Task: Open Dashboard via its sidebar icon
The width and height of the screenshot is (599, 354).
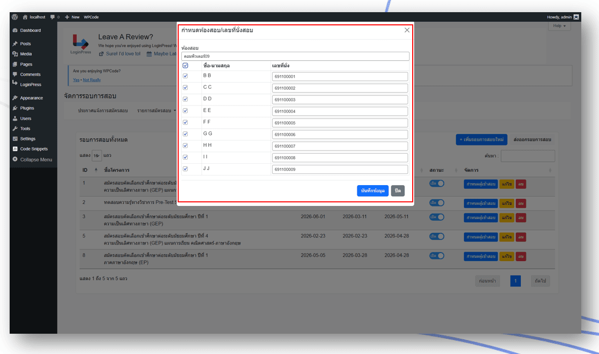Action: click(x=15, y=30)
